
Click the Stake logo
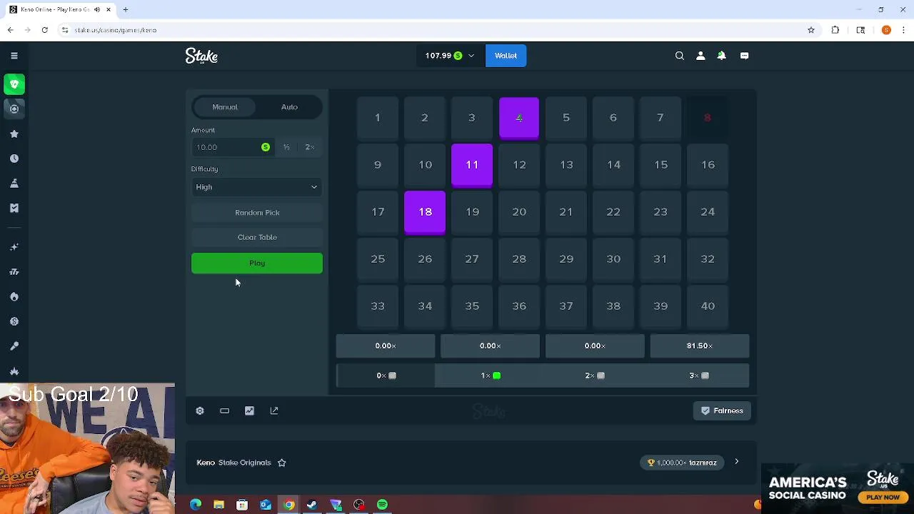(201, 56)
